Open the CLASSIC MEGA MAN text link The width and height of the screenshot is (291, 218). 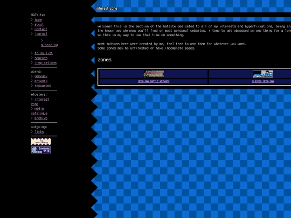click(x=263, y=81)
